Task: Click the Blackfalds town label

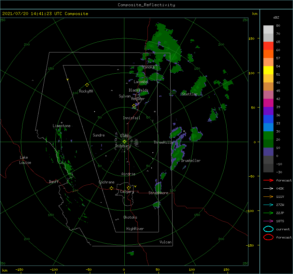Action: pos(138,90)
